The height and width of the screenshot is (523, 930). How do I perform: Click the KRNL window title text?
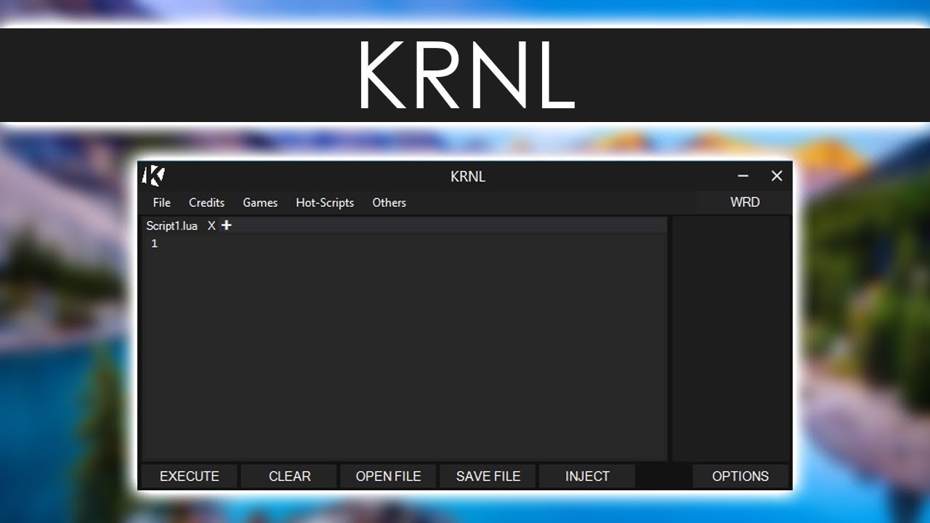click(x=468, y=177)
